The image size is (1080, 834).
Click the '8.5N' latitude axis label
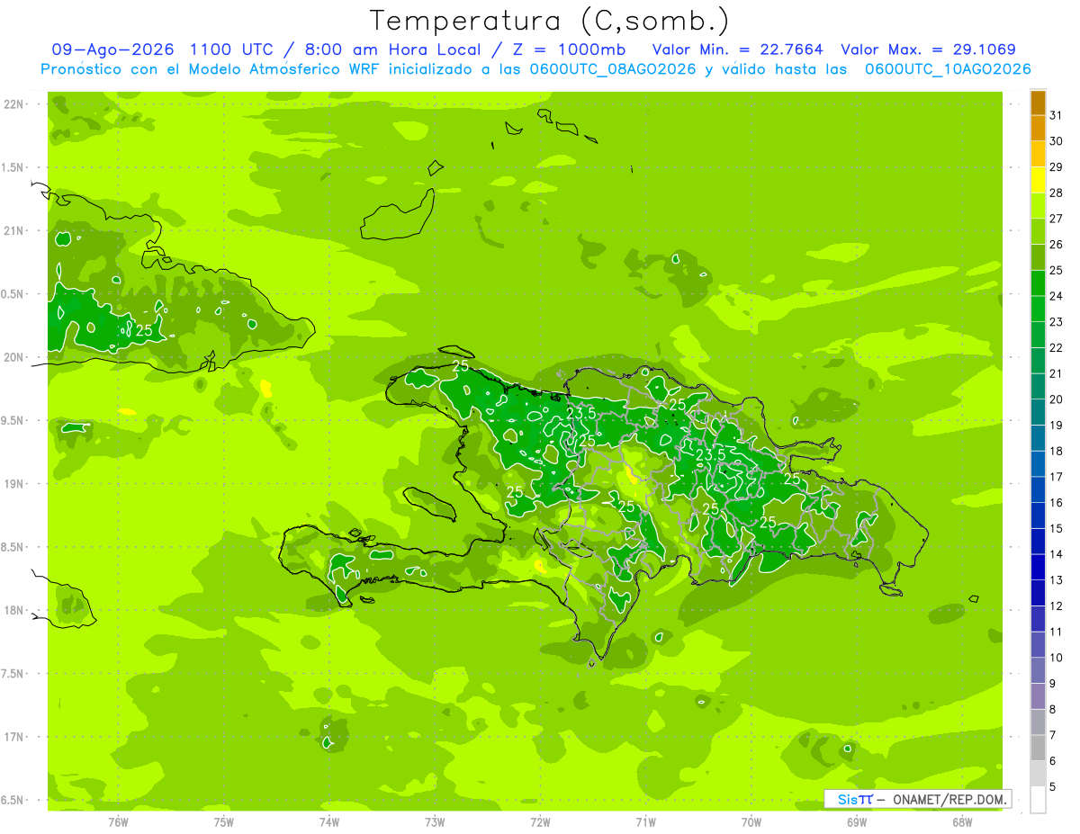[13, 547]
